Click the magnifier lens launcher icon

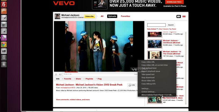tap(4, 58)
